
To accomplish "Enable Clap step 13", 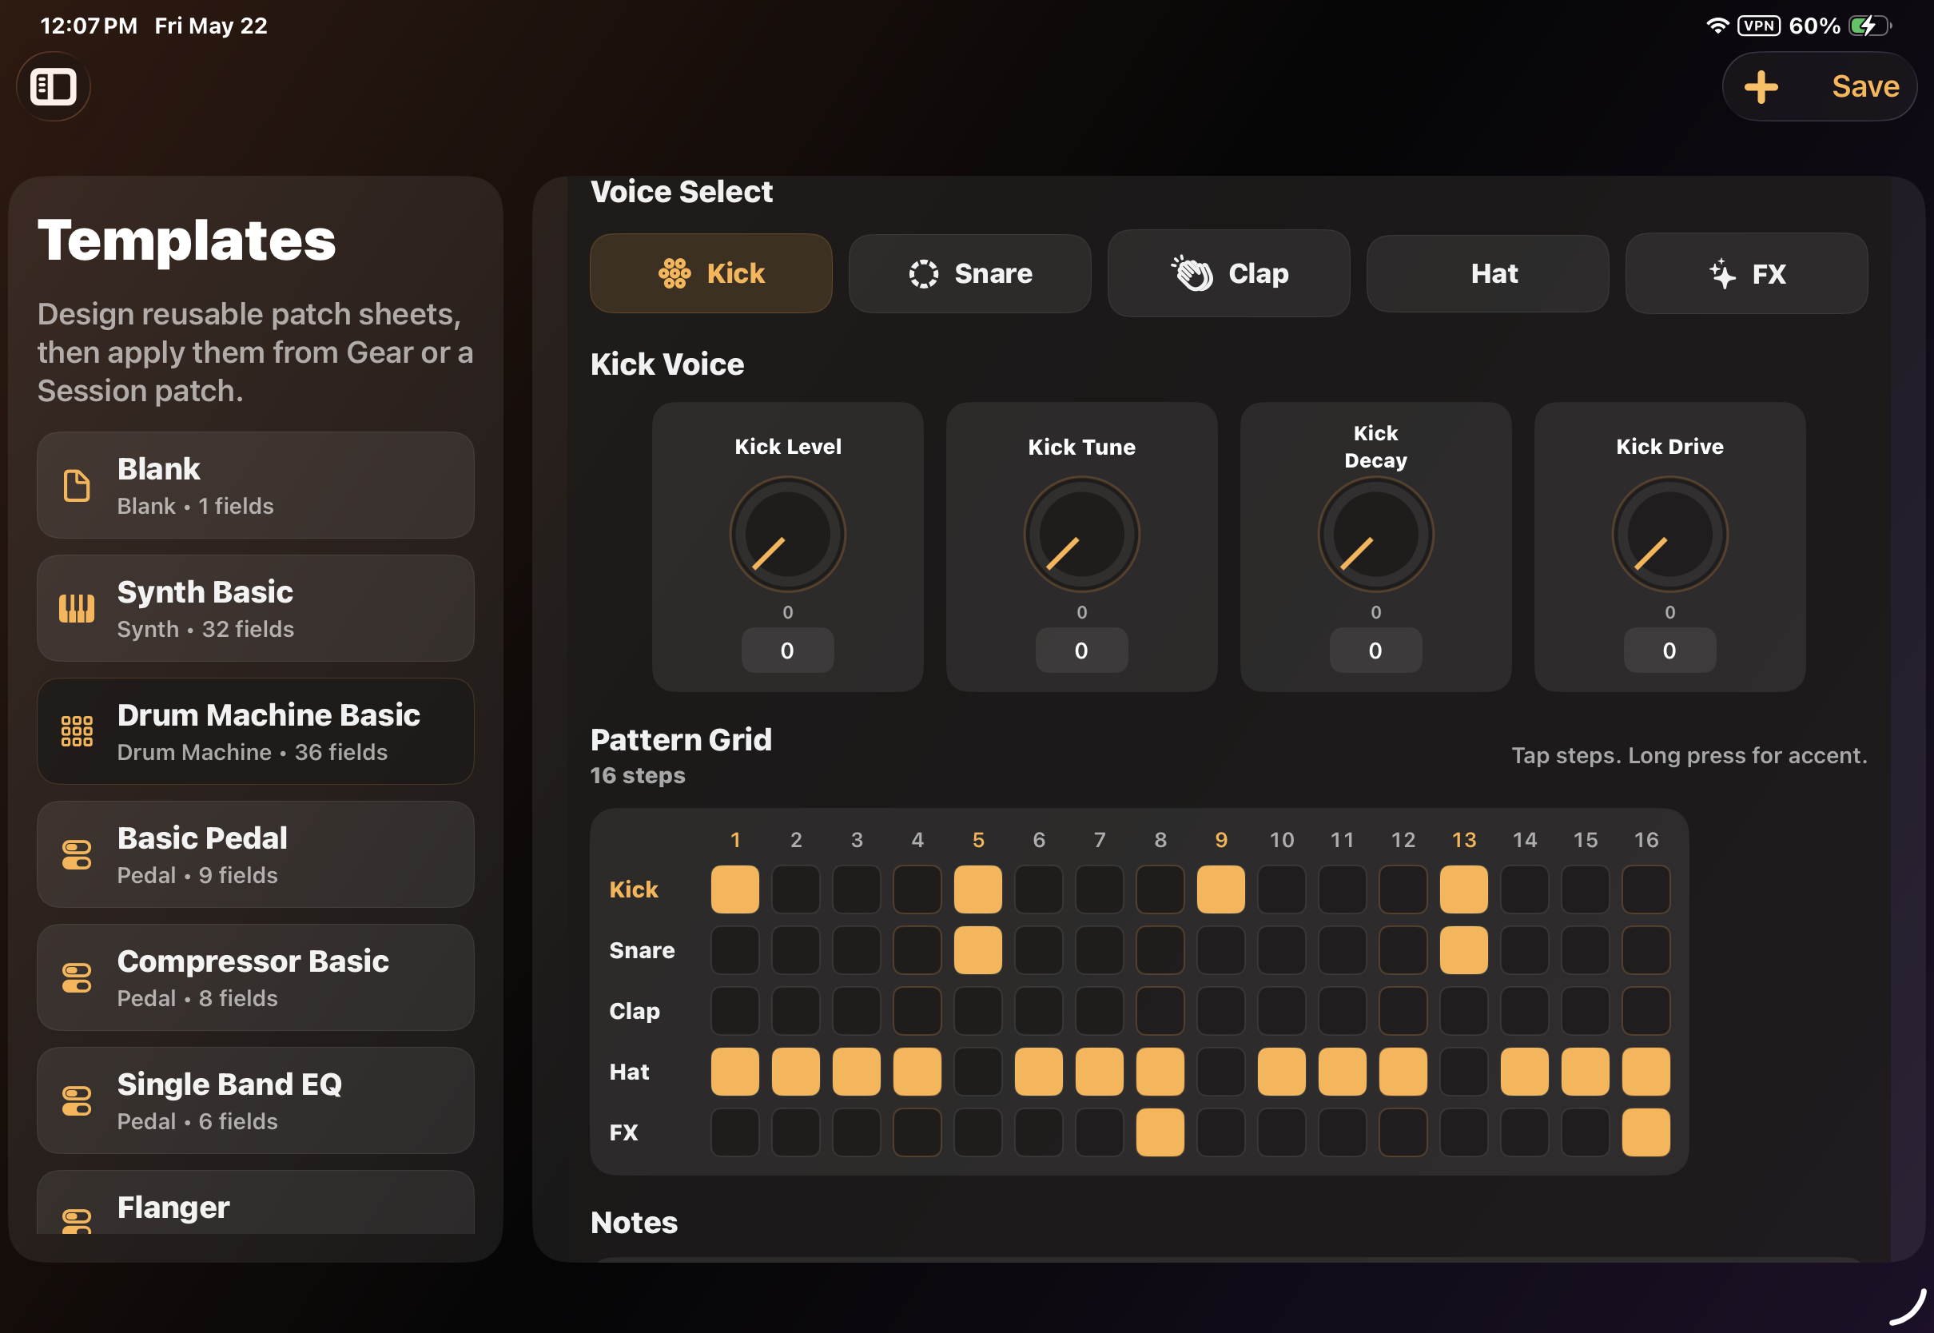I will [1464, 1012].
